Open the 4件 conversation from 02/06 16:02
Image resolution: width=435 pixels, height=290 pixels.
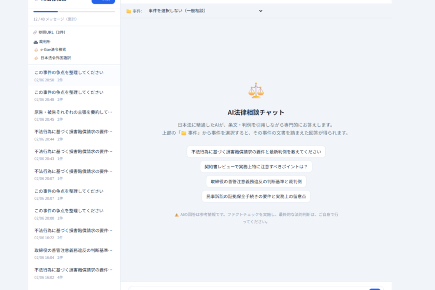tap(74, 273)
